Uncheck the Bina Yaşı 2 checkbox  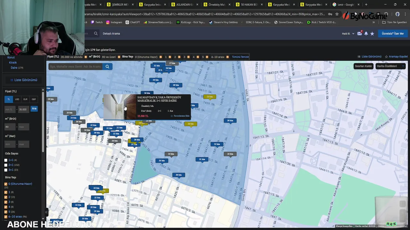[6, 197]
